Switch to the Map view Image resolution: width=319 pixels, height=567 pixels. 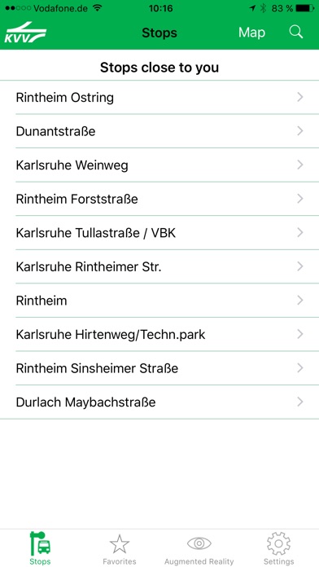tap(251, 33)
